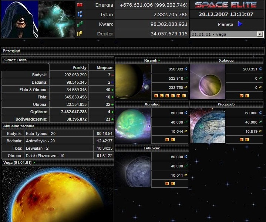Click the F icon under planet Wugoxub
The height and width of the screenshot is (222, 266).
(x=247, y=139)
